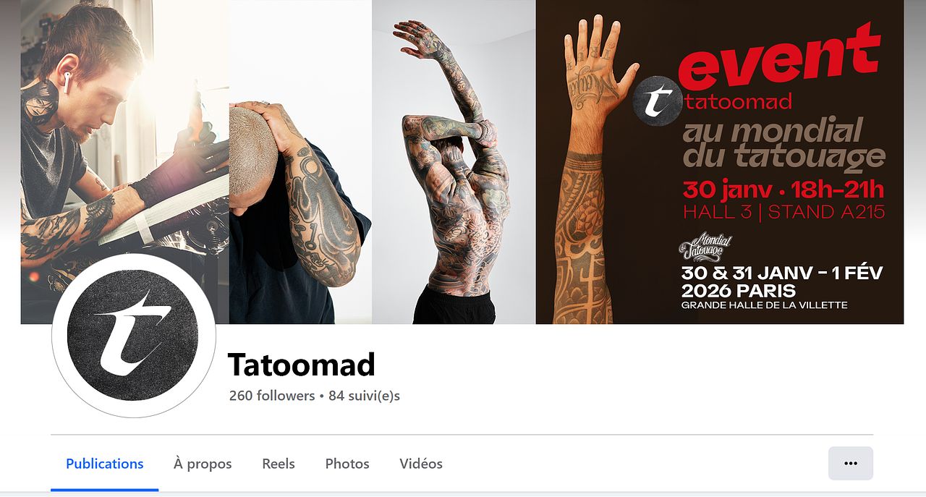Screen dimensions: 926x497
Task: Click the 'HALL 3 | STAND A215' text
Action: pyautogui.click(x=784, y=213)
